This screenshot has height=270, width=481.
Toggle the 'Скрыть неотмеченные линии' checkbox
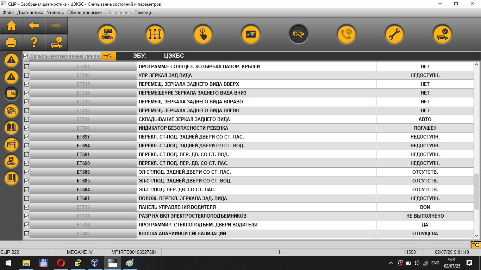pos(26,56)
